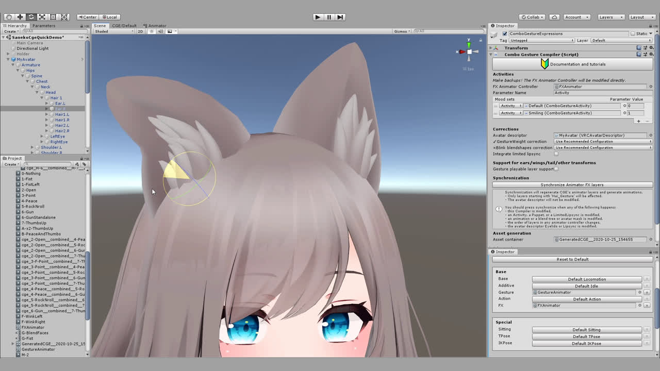660x371 pixels.
Task: Open the Layer Default dropdown
Action: click(x=620, y=40)
